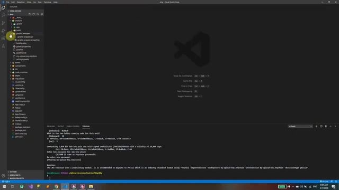339x190 pixels.
Task: Open Chrome from the taskbar
Action: 57,186
